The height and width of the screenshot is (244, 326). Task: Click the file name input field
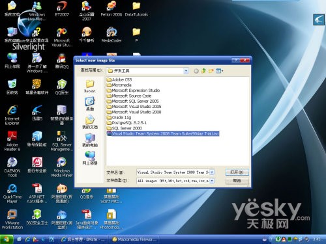point(173,172)
